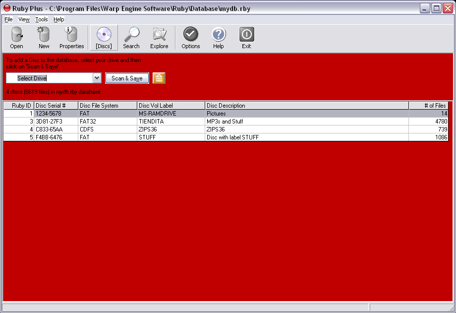Screen dimensions: 456x313
Task: Open the Tools menu
Action: pos(42,19)
